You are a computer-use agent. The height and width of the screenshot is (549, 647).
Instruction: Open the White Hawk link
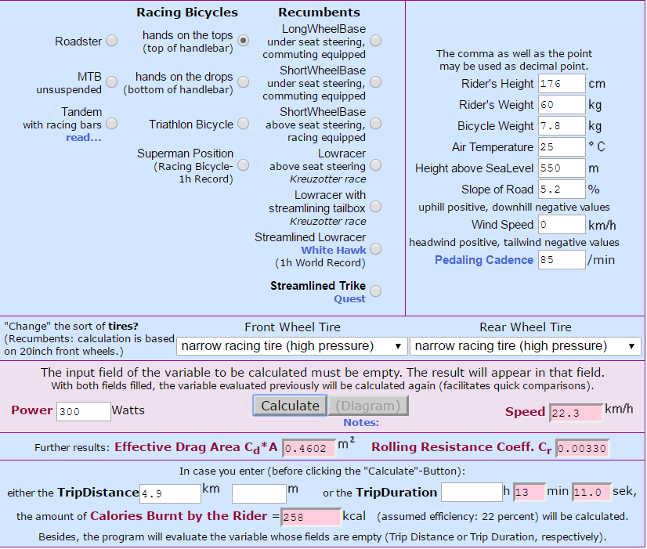click(x=334, y=250)
